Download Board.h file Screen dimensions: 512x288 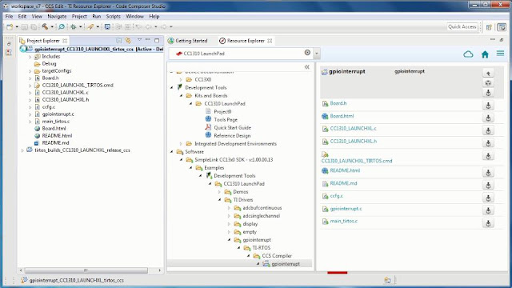tap(488, 105)
